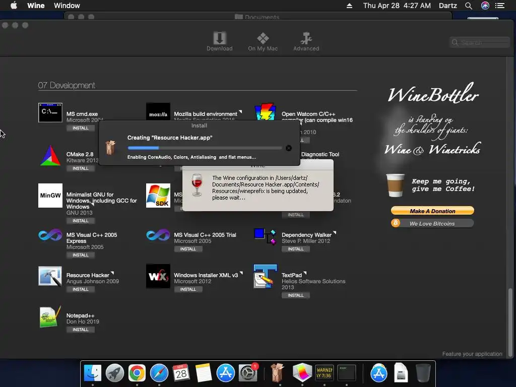Click the Open Watcom C/C++ icon
The image size is (516, 387).
tap(265, 112)
